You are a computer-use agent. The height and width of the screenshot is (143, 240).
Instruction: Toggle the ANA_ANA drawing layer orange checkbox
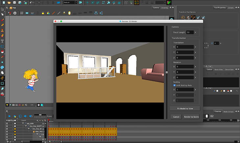pyautogui.click(x=15, y=132)
